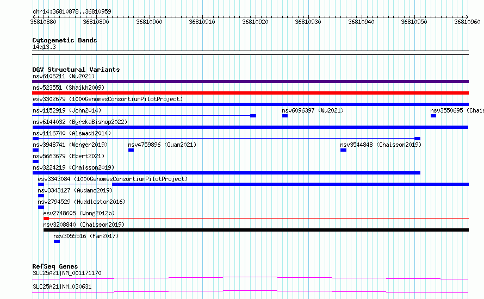The width and height of the screenshot is (484, 299).
Task: Select the nsv3544848 (Chaisson2019) label
Action: coord(381,145)
